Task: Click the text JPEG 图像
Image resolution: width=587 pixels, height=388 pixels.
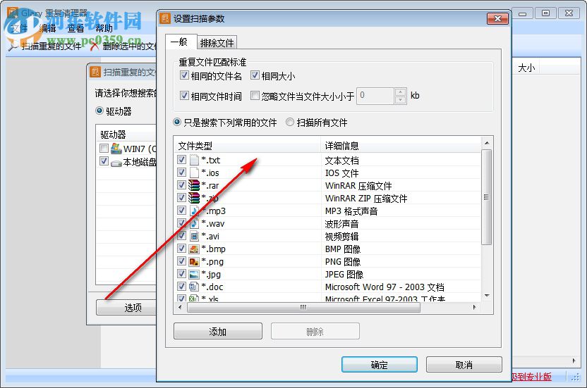Action: tap(344, 275)
